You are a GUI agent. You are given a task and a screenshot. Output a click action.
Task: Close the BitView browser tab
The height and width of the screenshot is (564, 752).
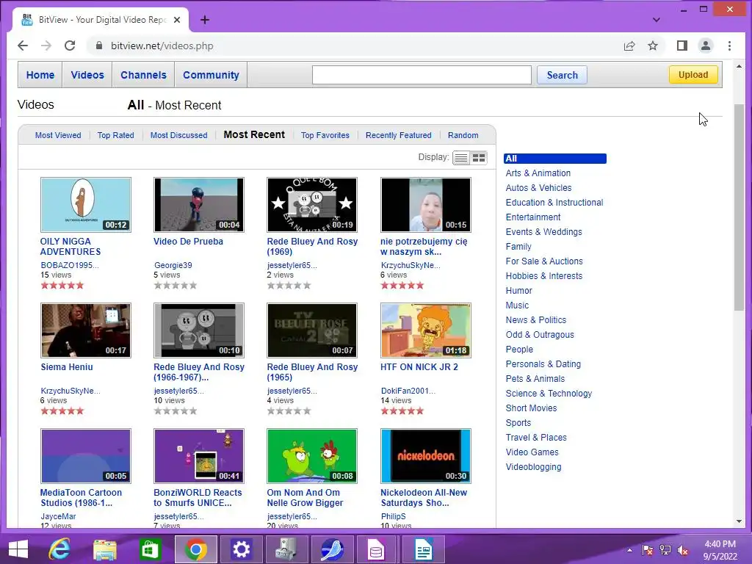pyautogui.click(x=177, y=20)
